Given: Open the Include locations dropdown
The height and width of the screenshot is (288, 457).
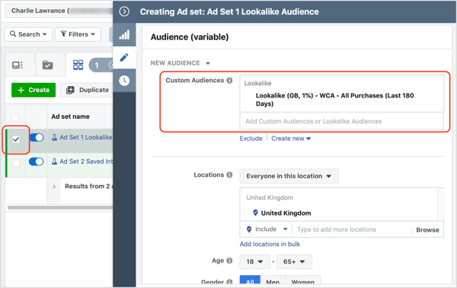Looking at the screenshot, I should click(267, 229).
